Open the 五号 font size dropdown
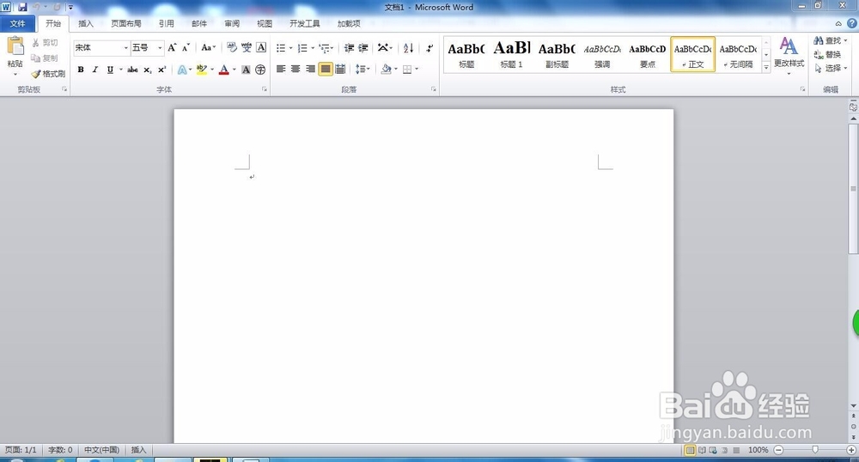This screenshot has width=859, height=462. pos(160,48)
